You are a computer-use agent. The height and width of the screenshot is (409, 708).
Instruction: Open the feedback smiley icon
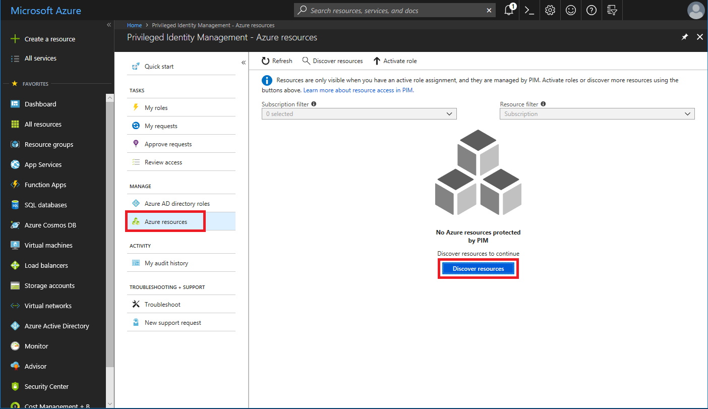click(571, 10)
